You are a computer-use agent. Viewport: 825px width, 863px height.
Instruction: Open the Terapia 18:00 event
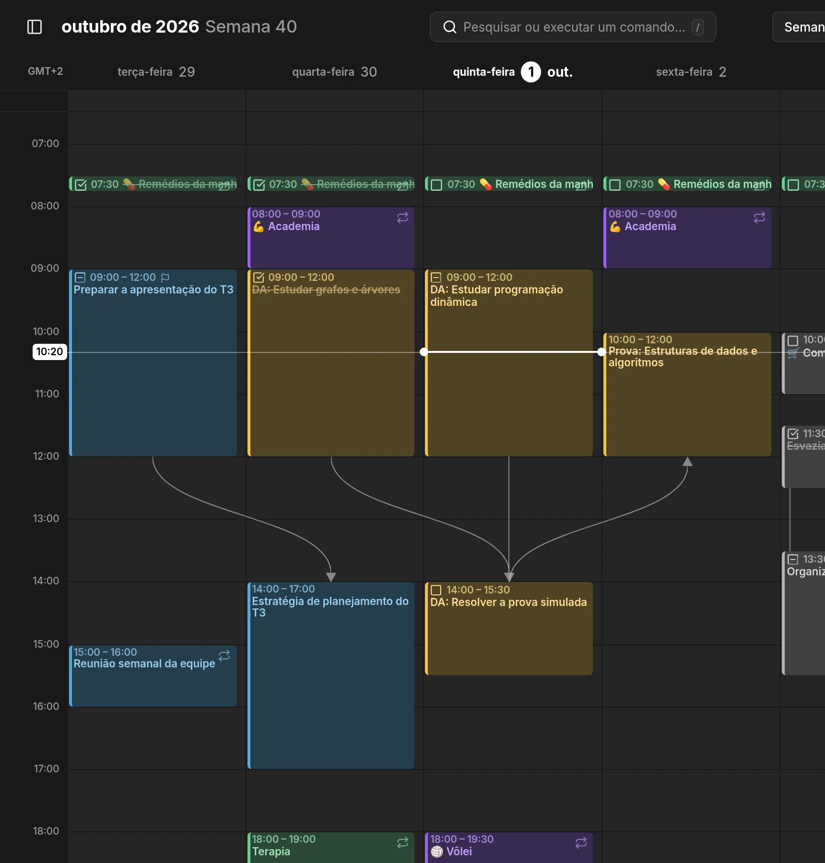[x=331, y=848]
